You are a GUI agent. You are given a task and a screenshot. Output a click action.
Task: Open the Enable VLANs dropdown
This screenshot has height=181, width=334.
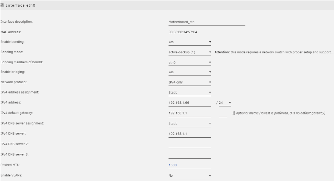(x=190, y=176)
